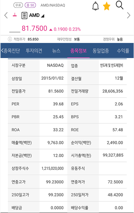Screen dimensions: 134x213
Task: Go to next stock with right arrow
Action: [x=128, y=15]
